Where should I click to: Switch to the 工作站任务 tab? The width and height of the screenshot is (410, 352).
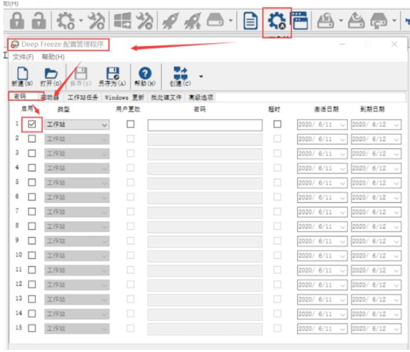[x=83, y=98]
